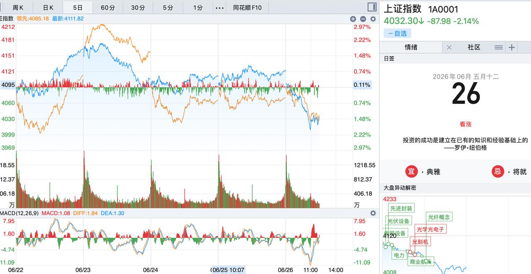Select the 60分 timeframe
531x274 pixels.
click(108, 7)
